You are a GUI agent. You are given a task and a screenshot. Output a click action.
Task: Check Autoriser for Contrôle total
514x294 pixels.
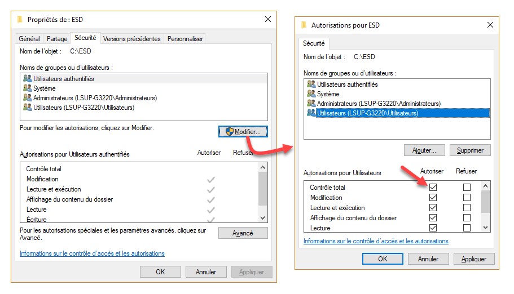pos(433,188)
